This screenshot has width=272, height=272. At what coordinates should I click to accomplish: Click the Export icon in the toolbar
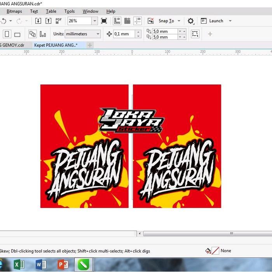(x=48, y=21)
